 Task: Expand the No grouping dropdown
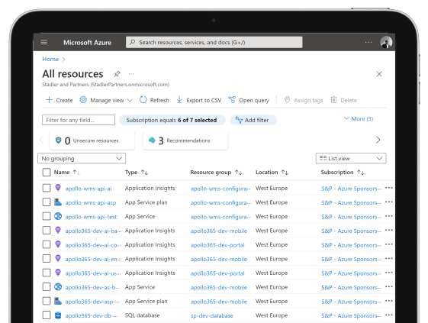pyautogui.click(x=82, y=159)
